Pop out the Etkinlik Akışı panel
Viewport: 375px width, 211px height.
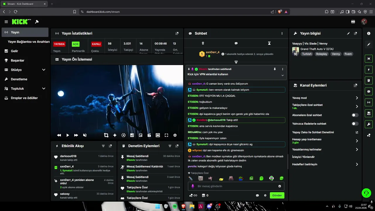coord(110,146)
